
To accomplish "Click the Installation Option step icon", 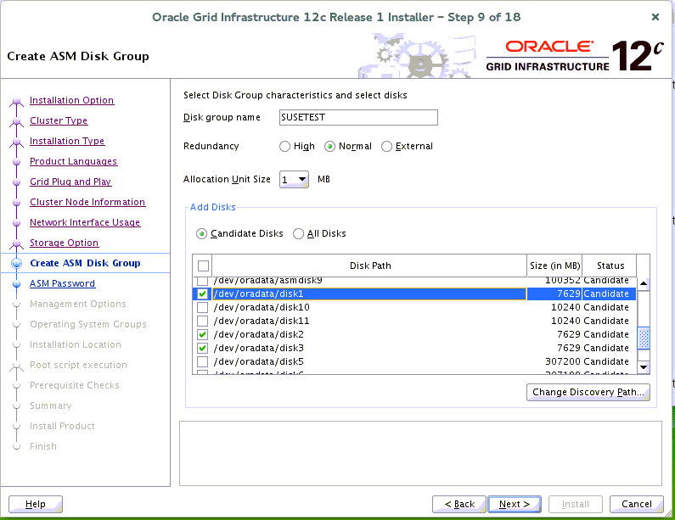I will click(x=16, y=101).
